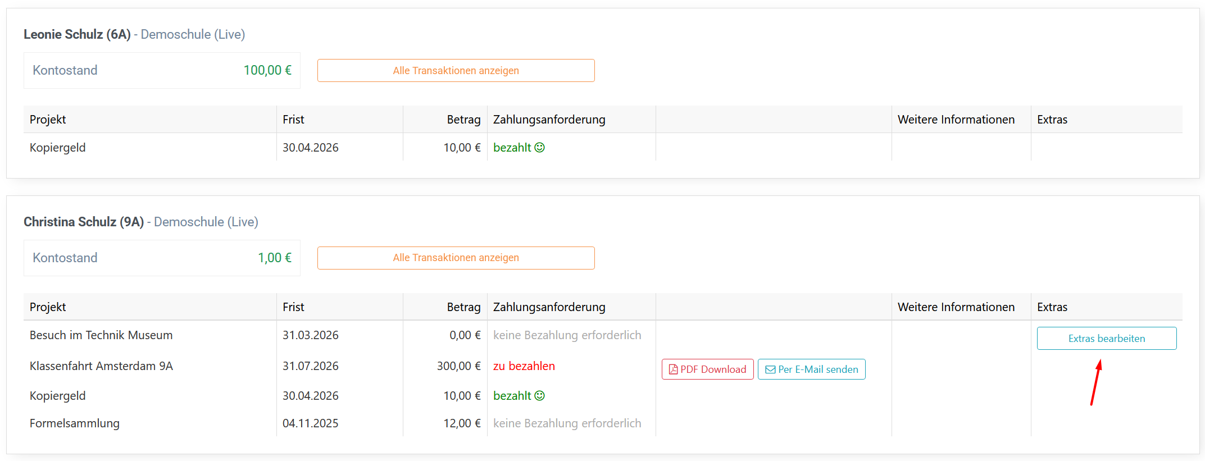This screenshot has height=461, width=1205.
Task: Click the Frist column header in Christina's table
Action: [x=293, y=307]
